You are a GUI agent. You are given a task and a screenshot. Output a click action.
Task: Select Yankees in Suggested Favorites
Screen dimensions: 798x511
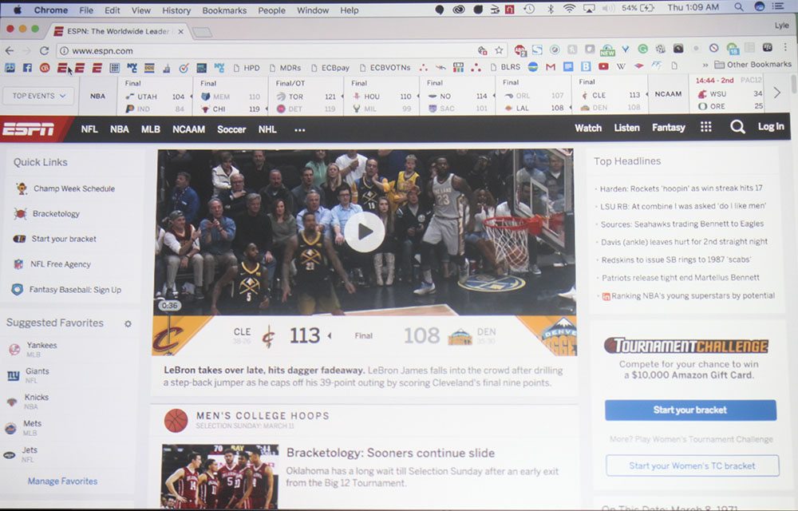tap(41, 345)
